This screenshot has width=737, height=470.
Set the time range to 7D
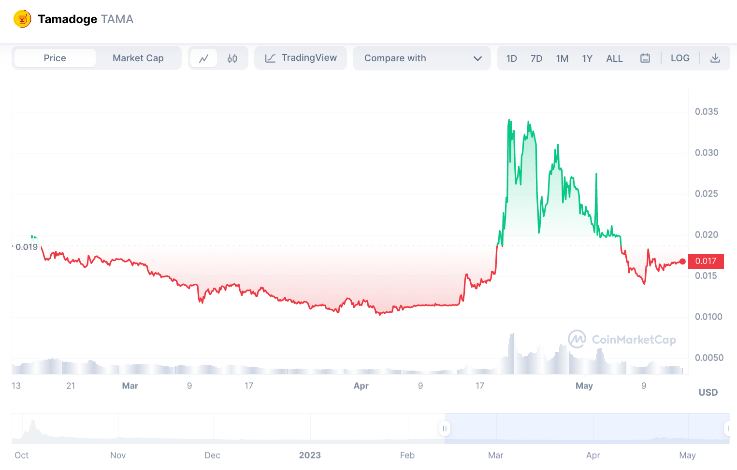pyautogui.click(x=536, y=58)
